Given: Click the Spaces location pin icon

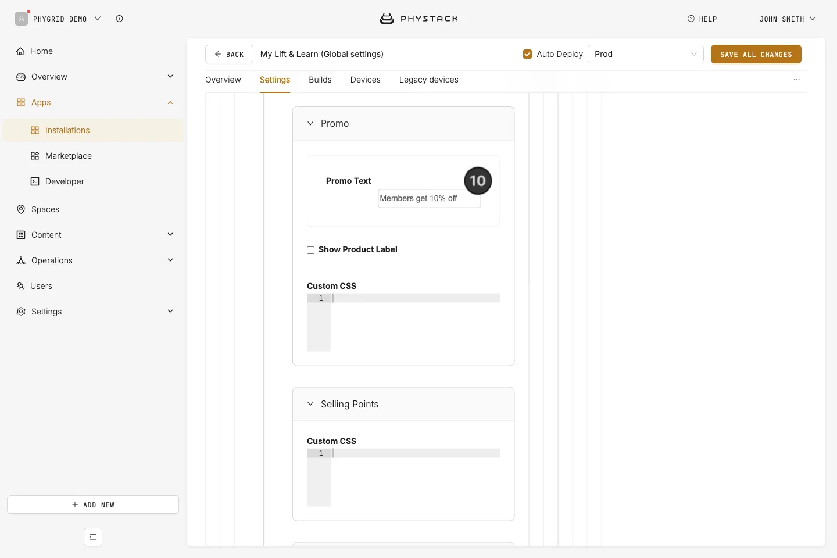Looking at the screenshot, I should [x=21, y=209].
